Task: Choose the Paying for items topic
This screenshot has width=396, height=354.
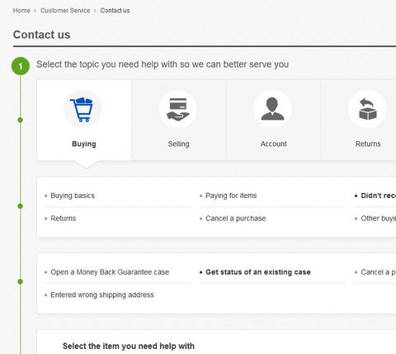Action: tap(231, 196)
